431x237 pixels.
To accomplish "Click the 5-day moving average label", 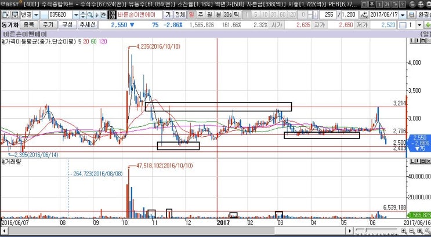I will [79, 42].
